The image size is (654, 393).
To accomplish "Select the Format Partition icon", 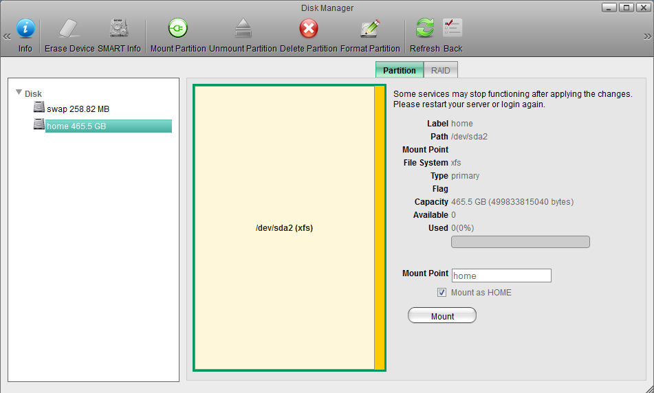I will tap(370, 29).
